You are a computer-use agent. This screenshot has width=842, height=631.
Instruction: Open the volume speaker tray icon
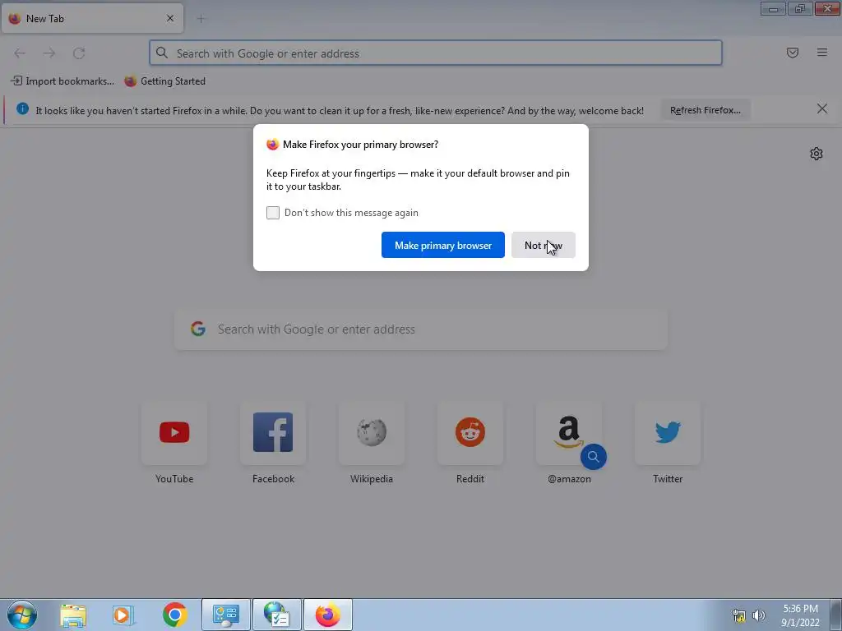758,615
